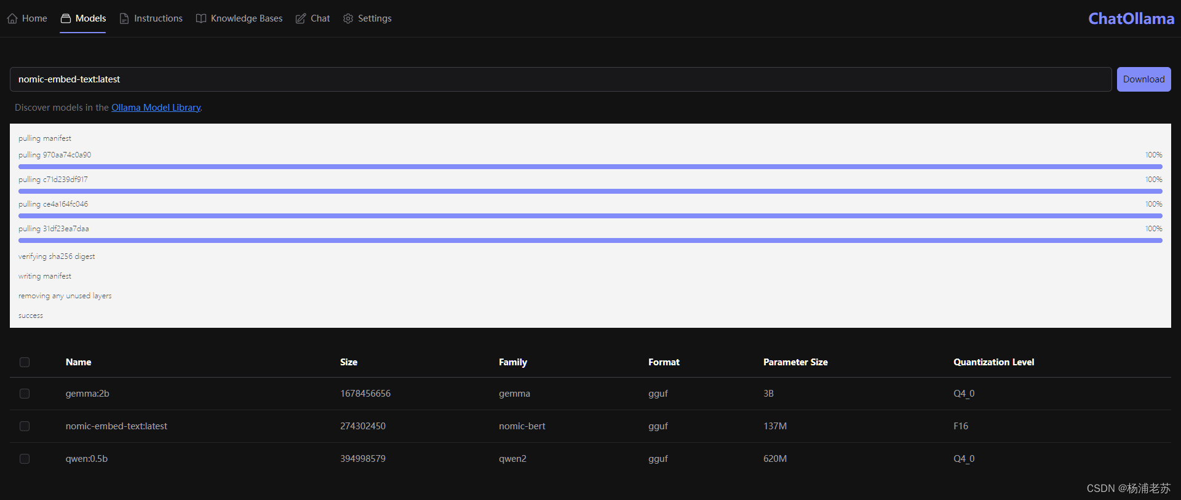
Task: Open the Home tab
Action: pyautogui.click(x=27, y=18)
